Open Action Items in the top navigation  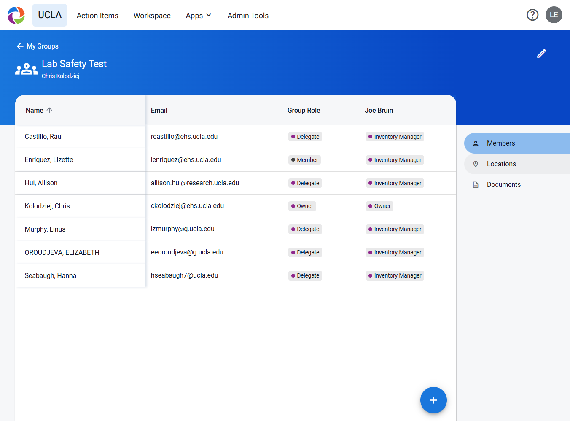coord(97,16)
